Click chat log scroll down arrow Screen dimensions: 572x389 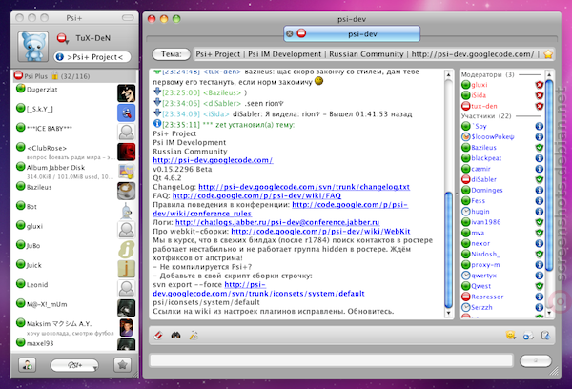click(x=449, y=313)
